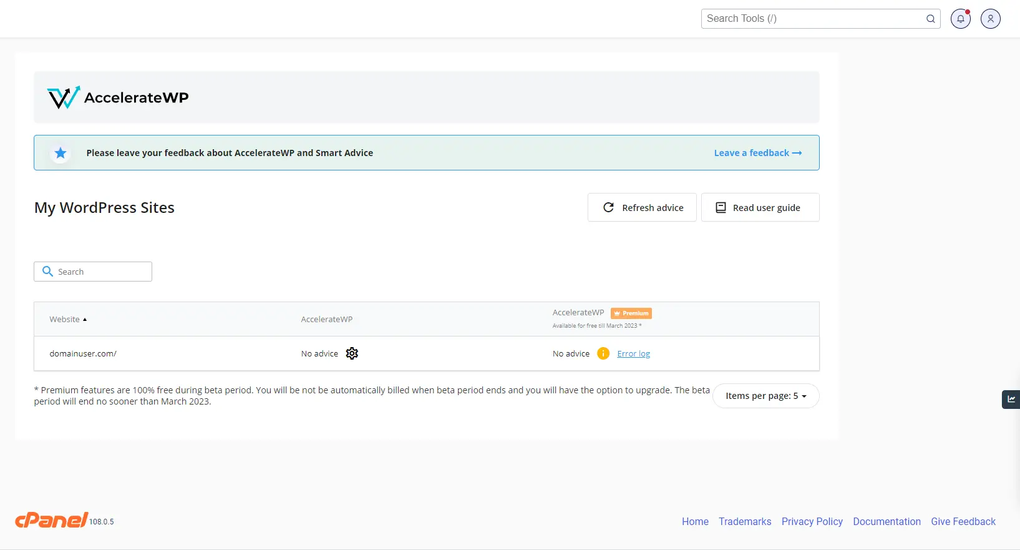Open the Error log link

[633, 353]
